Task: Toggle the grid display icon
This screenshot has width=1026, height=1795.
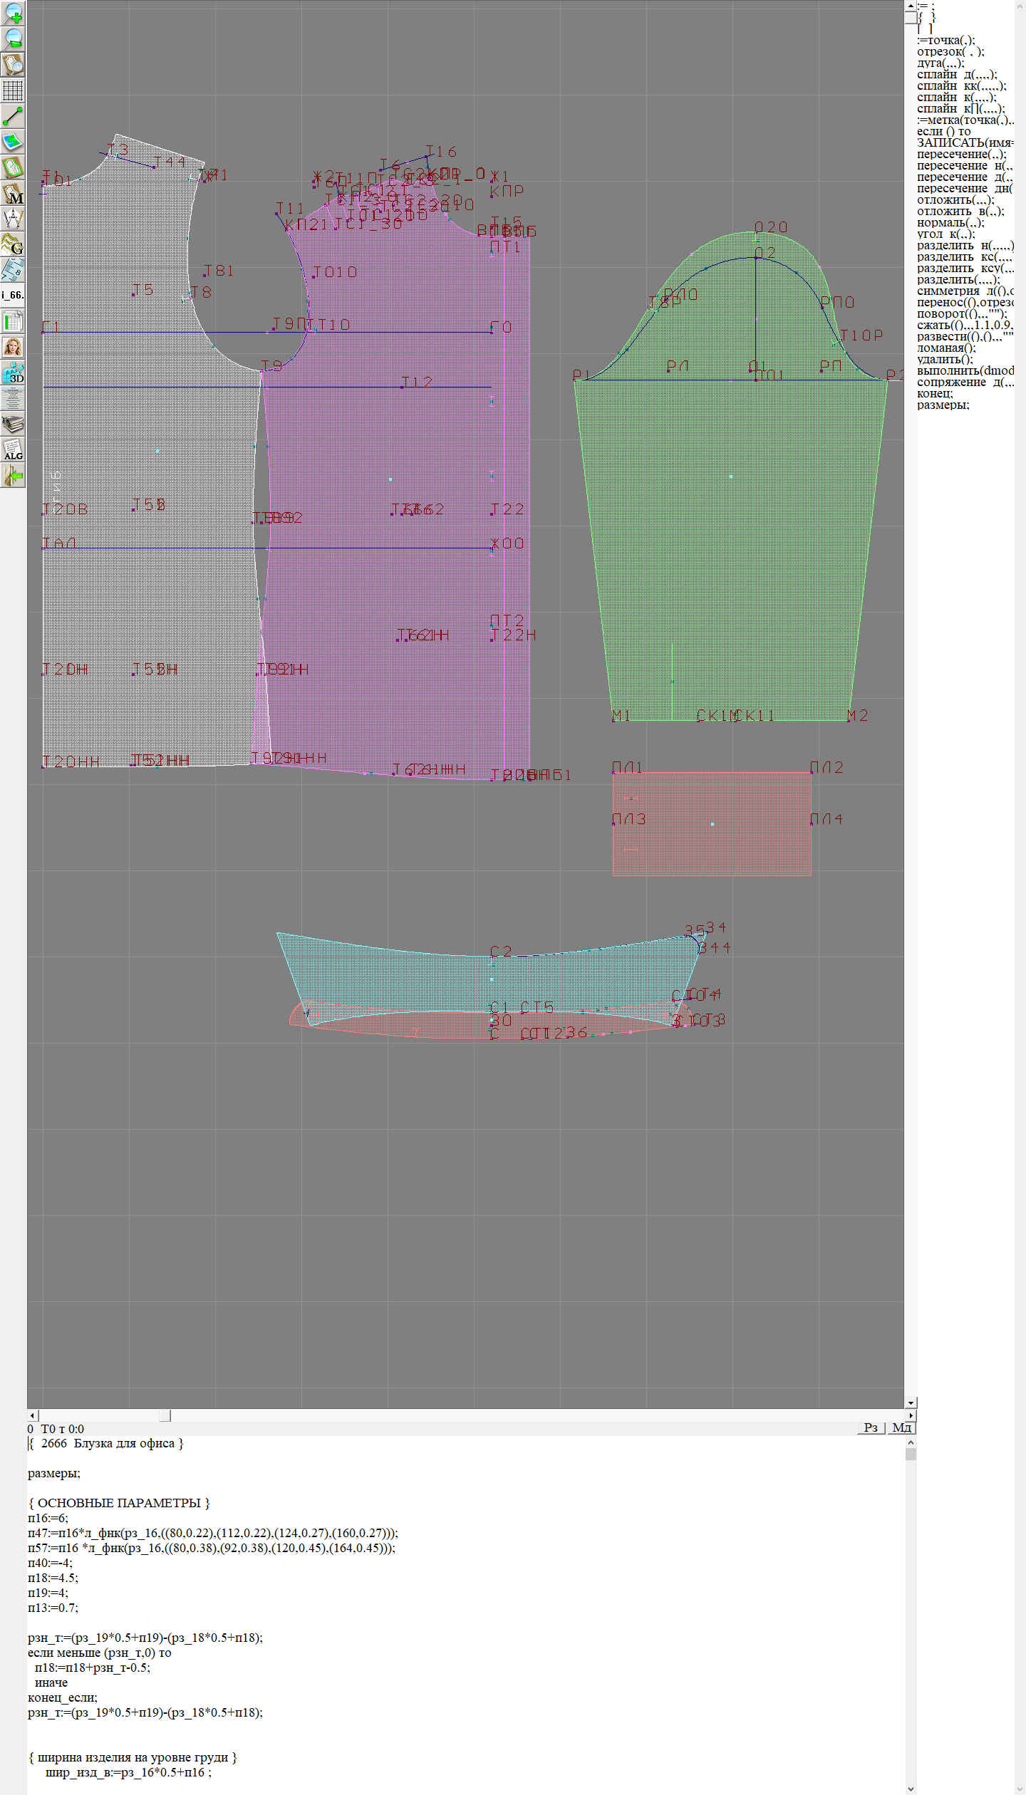Action: 13,90
